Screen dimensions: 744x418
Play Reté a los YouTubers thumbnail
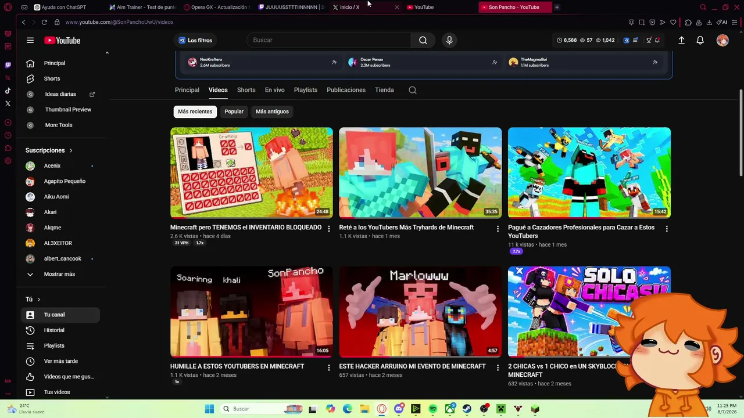point(420,172)
